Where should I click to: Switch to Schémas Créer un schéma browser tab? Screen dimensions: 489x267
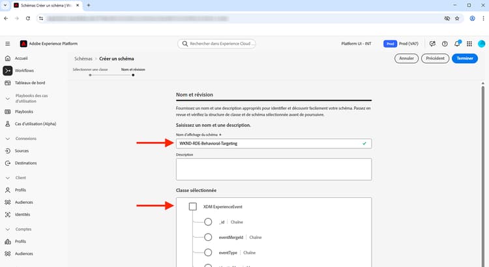pyautogui.click(x=46, y=5)
